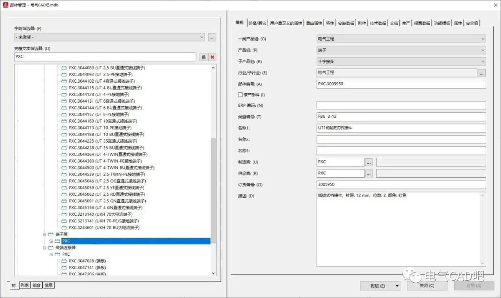Viewport: 501px width, 298px height.
Task: Open the 字段筛选器 未激活 dropdown
Action: click(x=201, y=37)
